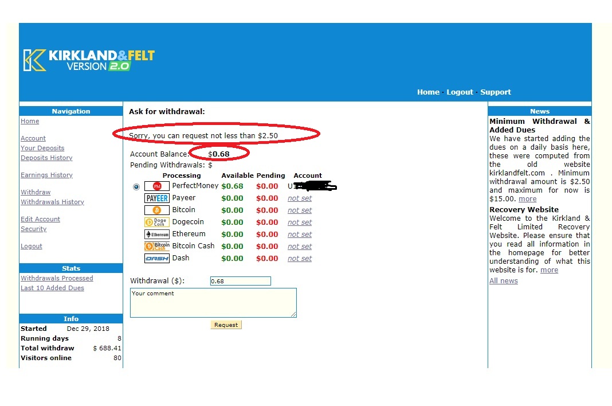Click inside the Your comment text area
Screen dimensions: 612x406
213,303
